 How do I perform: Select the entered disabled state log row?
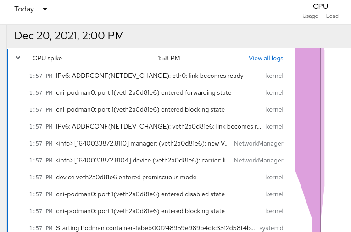pos(140,194)
